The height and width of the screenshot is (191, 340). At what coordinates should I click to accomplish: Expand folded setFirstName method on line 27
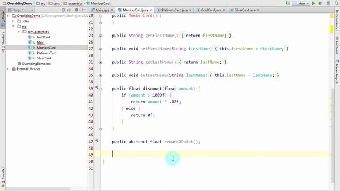coord(100,49)
